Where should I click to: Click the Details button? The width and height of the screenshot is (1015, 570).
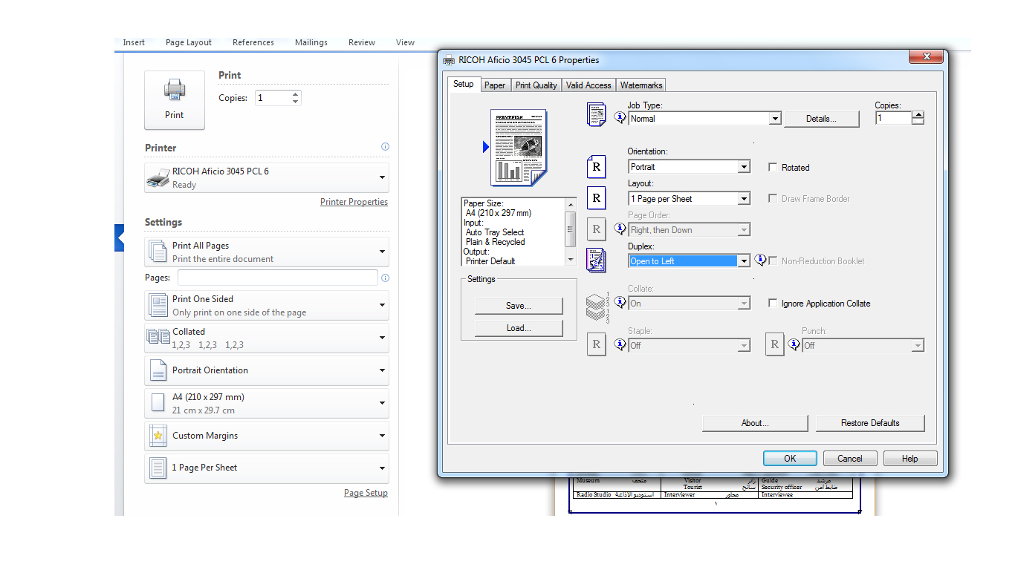pyautogui.click(x=822, y=119)
